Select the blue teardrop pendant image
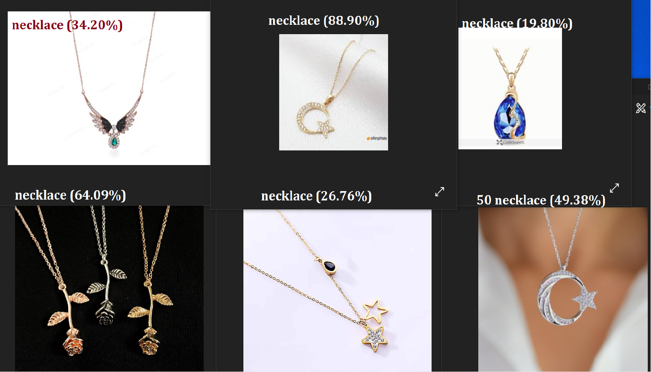The width and height of the screenshot is (651, 372). (510, 88)
